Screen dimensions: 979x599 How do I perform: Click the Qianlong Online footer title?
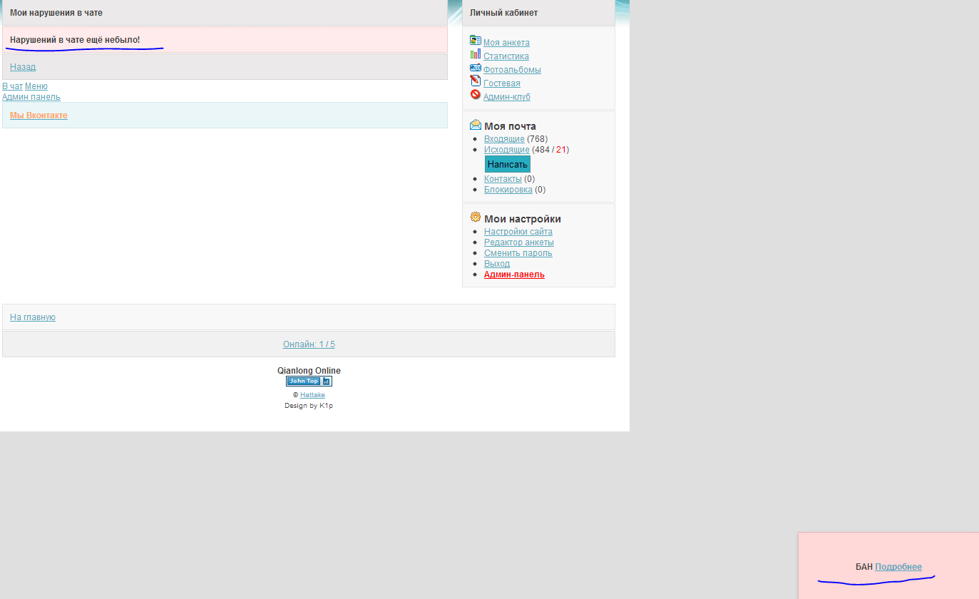tap(309, 371)
